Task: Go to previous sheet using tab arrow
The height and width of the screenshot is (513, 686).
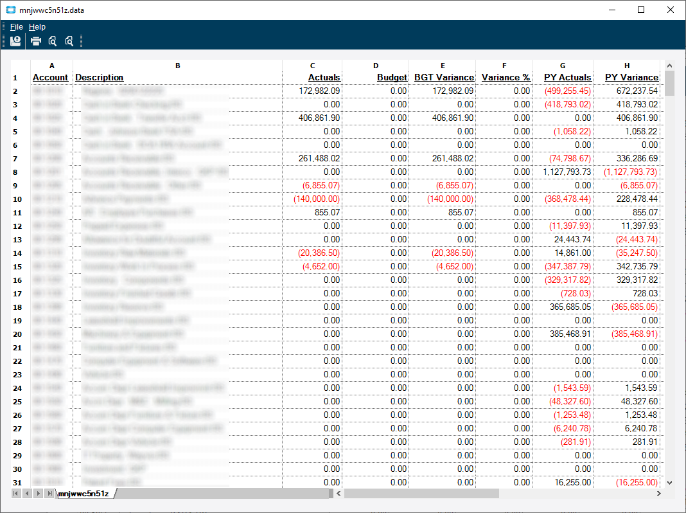Action: (x=27, y=493)
